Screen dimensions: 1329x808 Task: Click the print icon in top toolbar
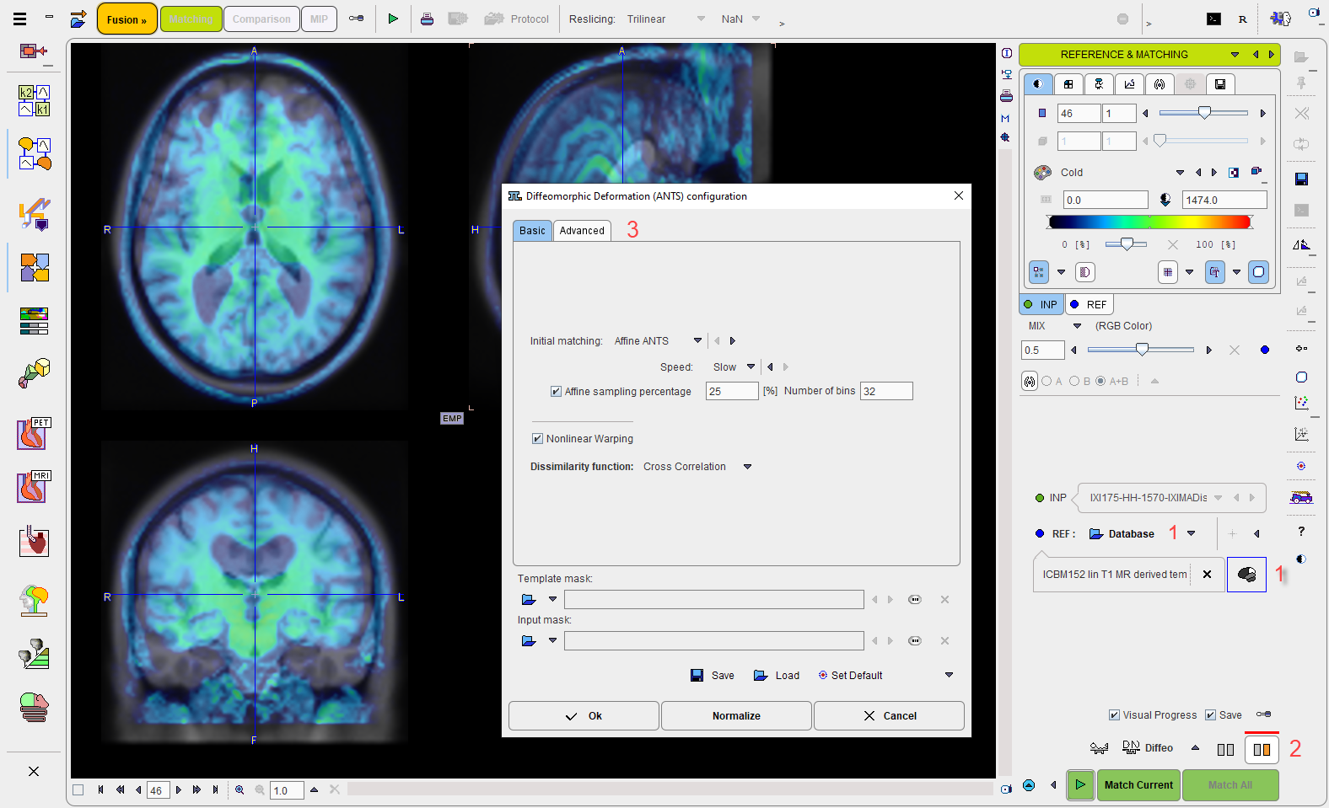tap(427, 19)
